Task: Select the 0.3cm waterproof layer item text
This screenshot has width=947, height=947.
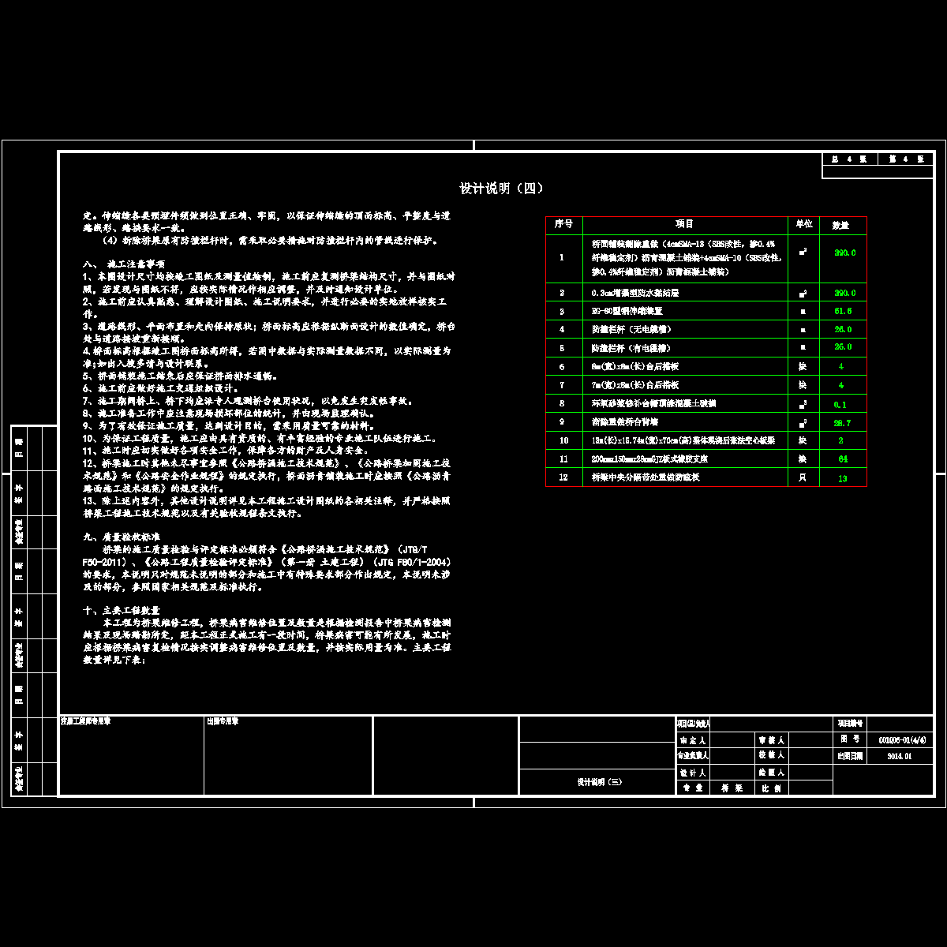Action: 636,294
